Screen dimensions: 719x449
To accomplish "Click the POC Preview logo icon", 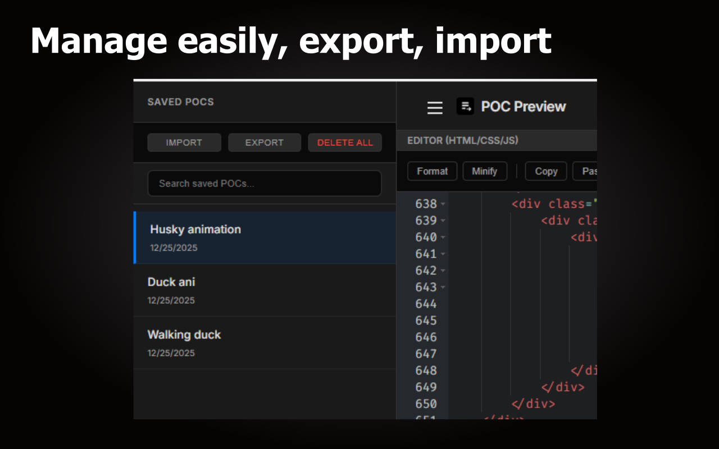I will [x=465, y=106].
